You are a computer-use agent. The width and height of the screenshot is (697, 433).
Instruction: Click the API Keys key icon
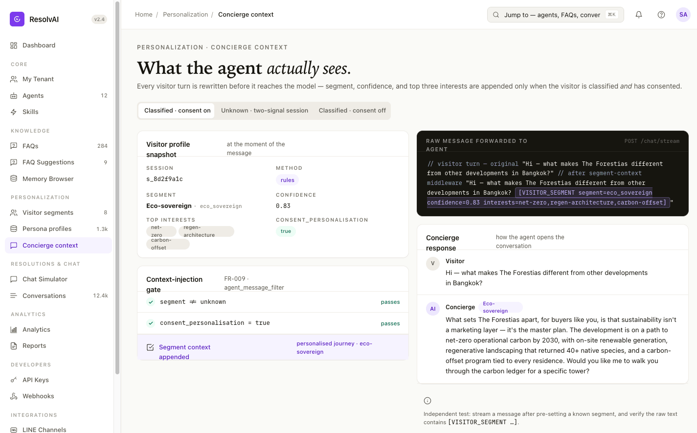(x=14, y=380)
